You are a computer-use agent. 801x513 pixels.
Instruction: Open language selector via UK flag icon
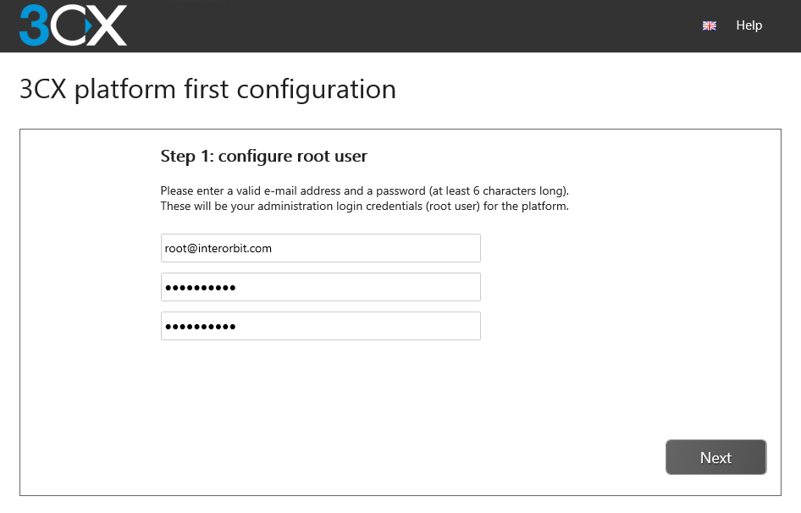tap(709, 25)
